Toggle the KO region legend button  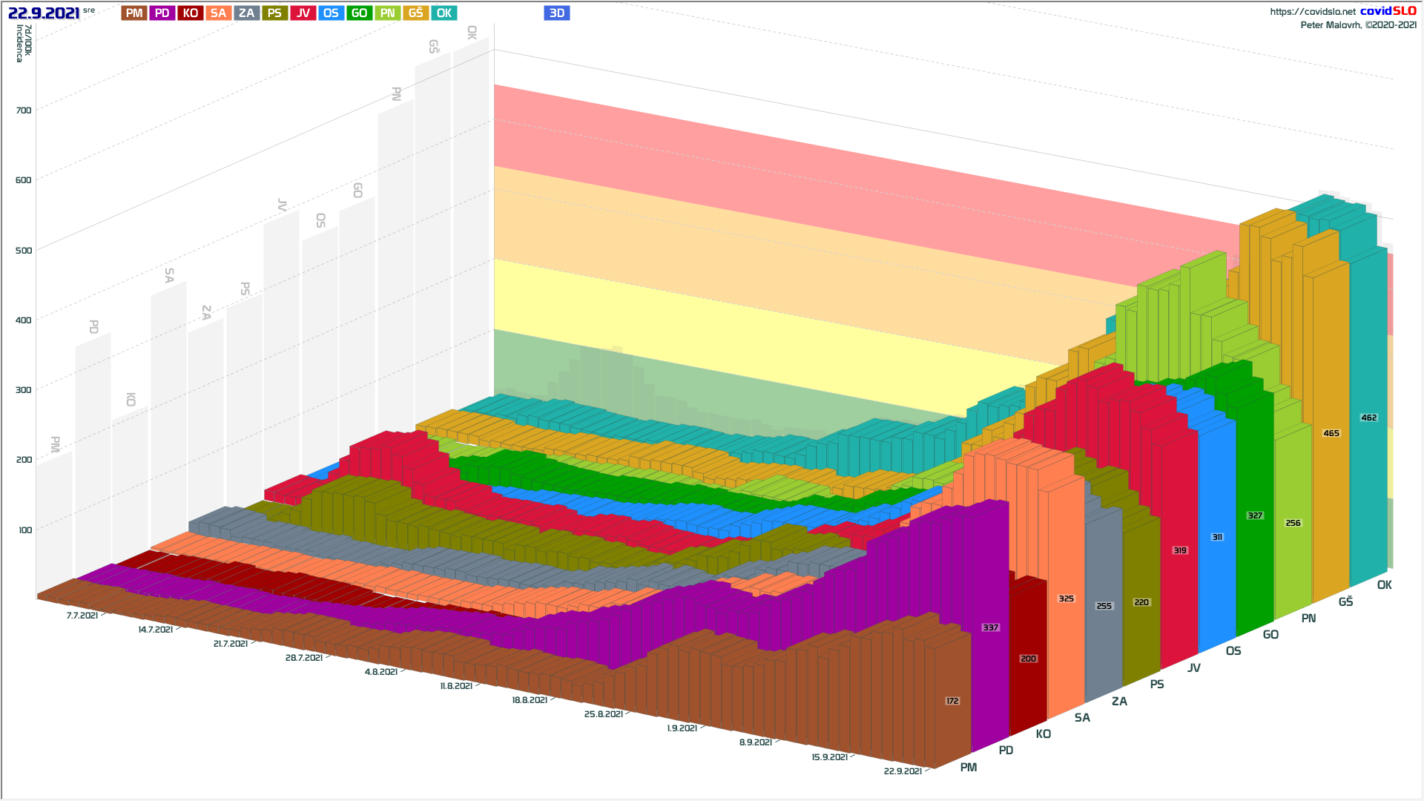pos(190,13)
